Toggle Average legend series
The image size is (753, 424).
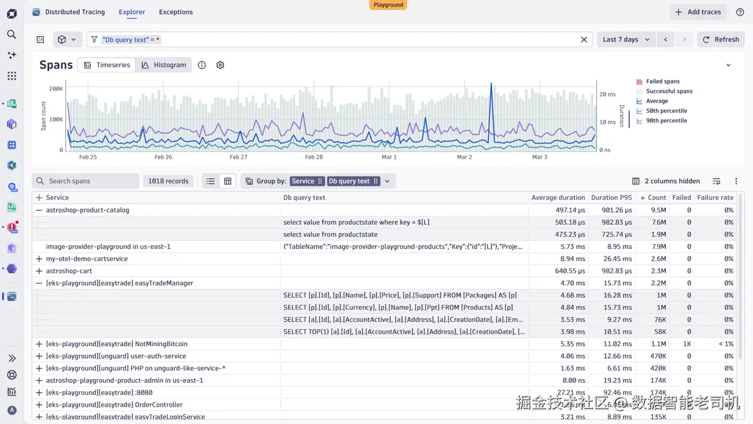tap(652, 101)
